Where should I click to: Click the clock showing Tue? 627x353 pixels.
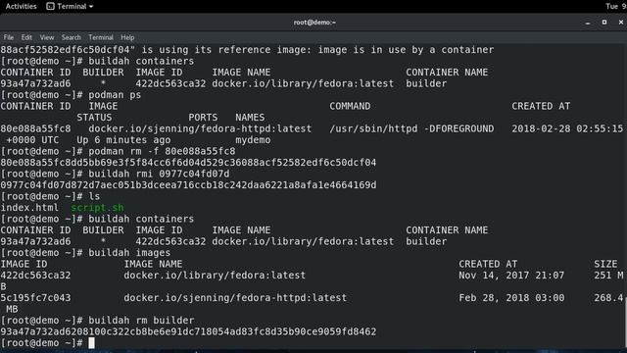point(616,6)
